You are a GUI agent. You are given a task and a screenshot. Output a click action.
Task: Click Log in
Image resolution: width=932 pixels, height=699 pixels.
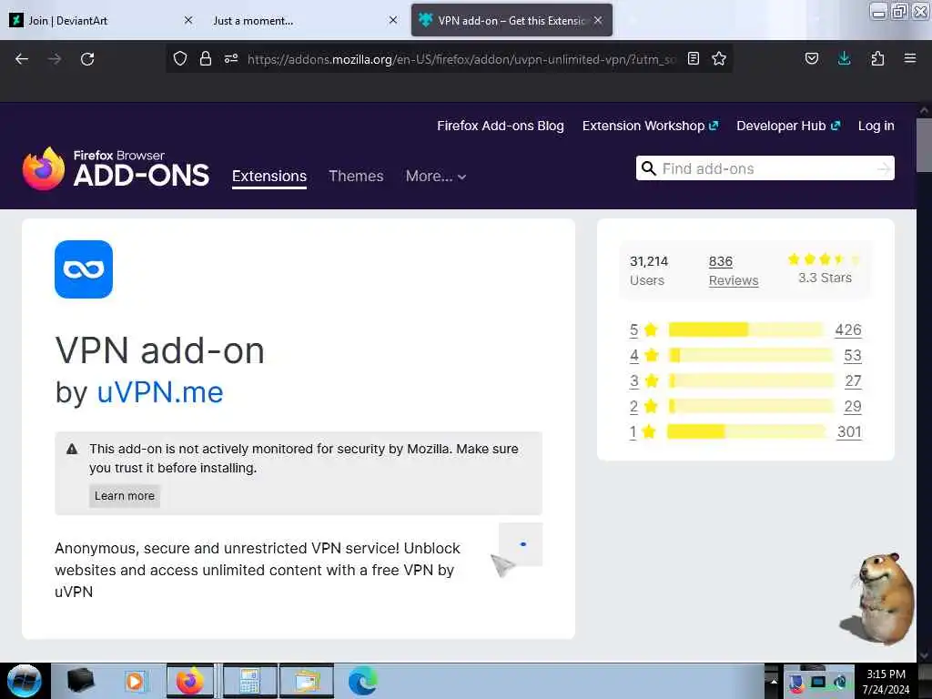pyautogui.click(x=876, y=126)
